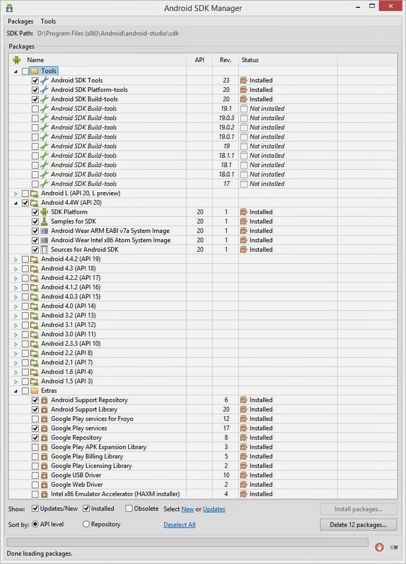
Task: Click the API column header
Action: coord(200,60)
